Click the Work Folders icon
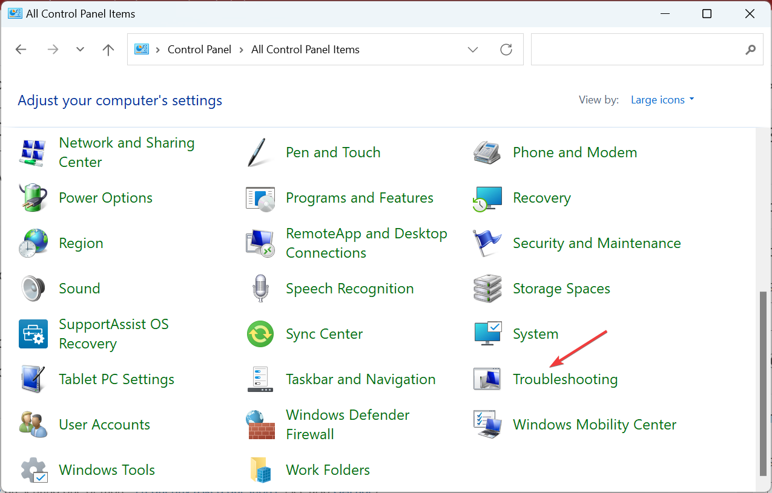Viewport: 772px width, 493px height. (x=260, y=470)
